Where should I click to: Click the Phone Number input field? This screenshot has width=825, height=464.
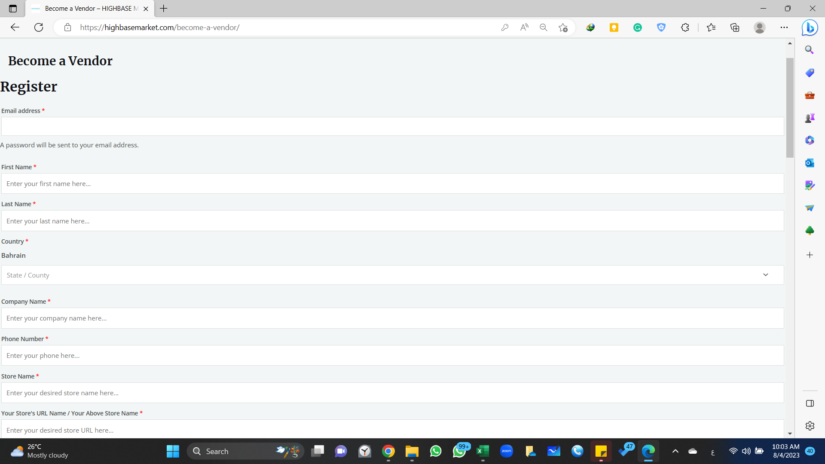coord(392,355)
